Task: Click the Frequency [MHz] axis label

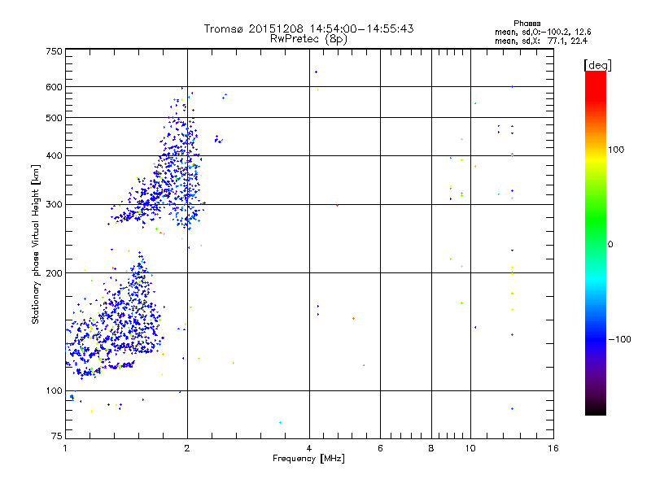Action: [308, 459]
